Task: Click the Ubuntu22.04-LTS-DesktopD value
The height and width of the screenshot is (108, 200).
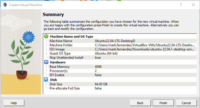Action: point(115,41)
